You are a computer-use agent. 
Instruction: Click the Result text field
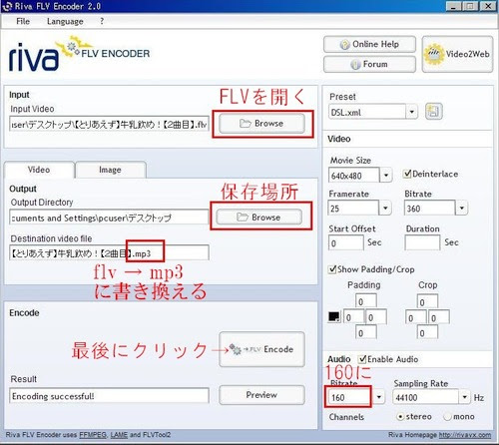(x=109, y=395)
